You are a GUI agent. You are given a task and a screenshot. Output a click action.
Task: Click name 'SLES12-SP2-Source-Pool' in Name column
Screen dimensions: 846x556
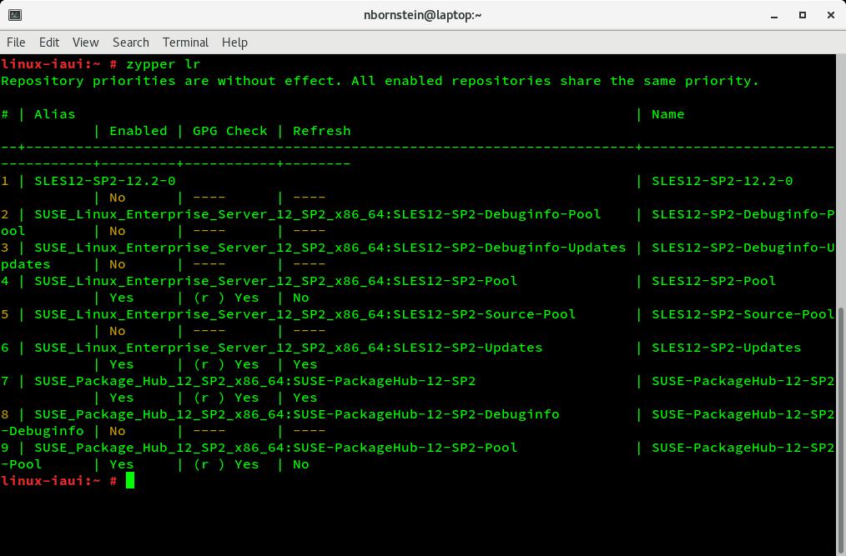click(x=743, y=314)
